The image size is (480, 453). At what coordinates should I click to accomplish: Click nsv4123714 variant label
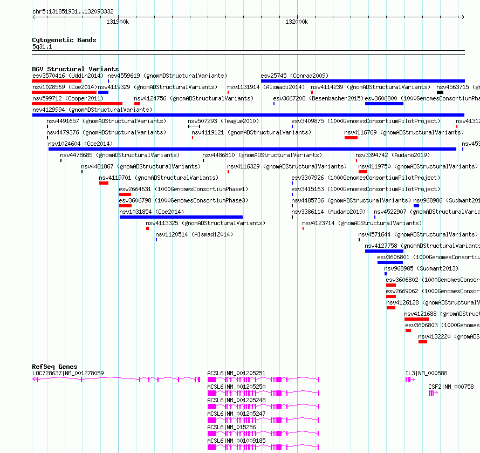362,223
